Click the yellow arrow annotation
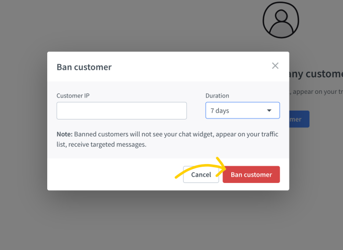This screenshot has width=343, height=250. 201,167
